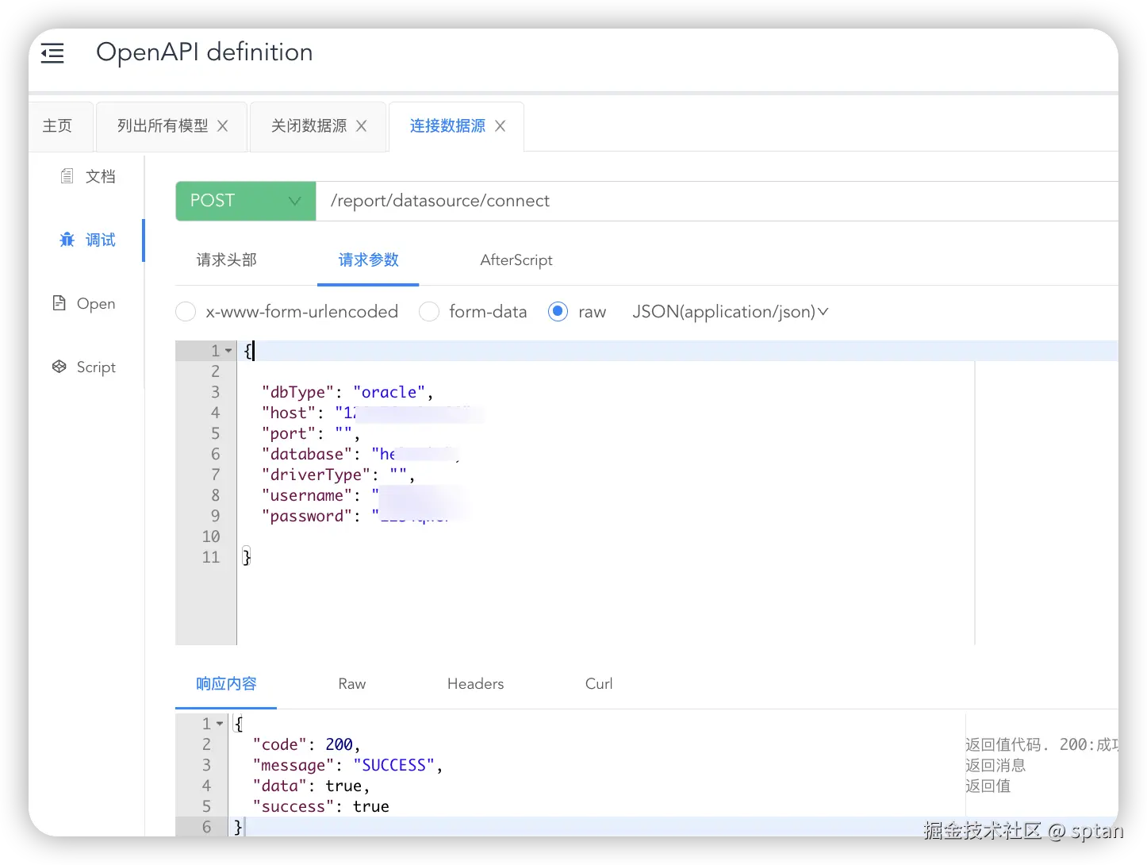Collapse response JSON at line 1 fold arrow

[220, 724]
